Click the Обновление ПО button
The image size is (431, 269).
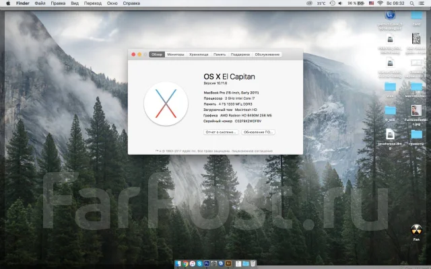[x=258, y=132]
